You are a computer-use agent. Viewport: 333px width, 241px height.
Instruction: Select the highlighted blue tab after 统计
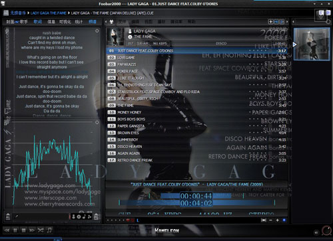click(93, 21)
